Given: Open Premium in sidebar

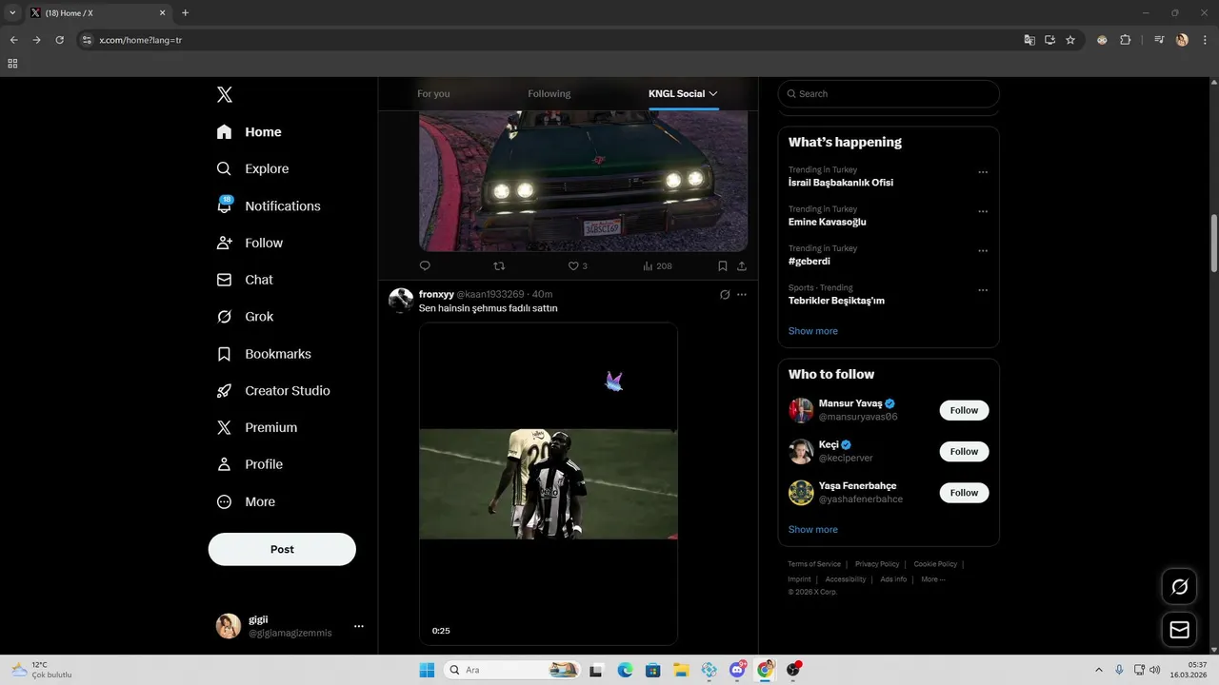Looking at the screenshot, I should (258, 428).
